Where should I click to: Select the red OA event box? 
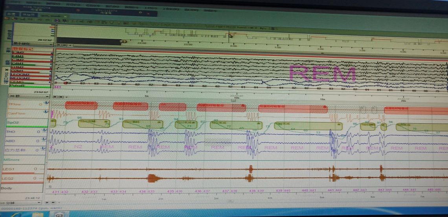172,107
